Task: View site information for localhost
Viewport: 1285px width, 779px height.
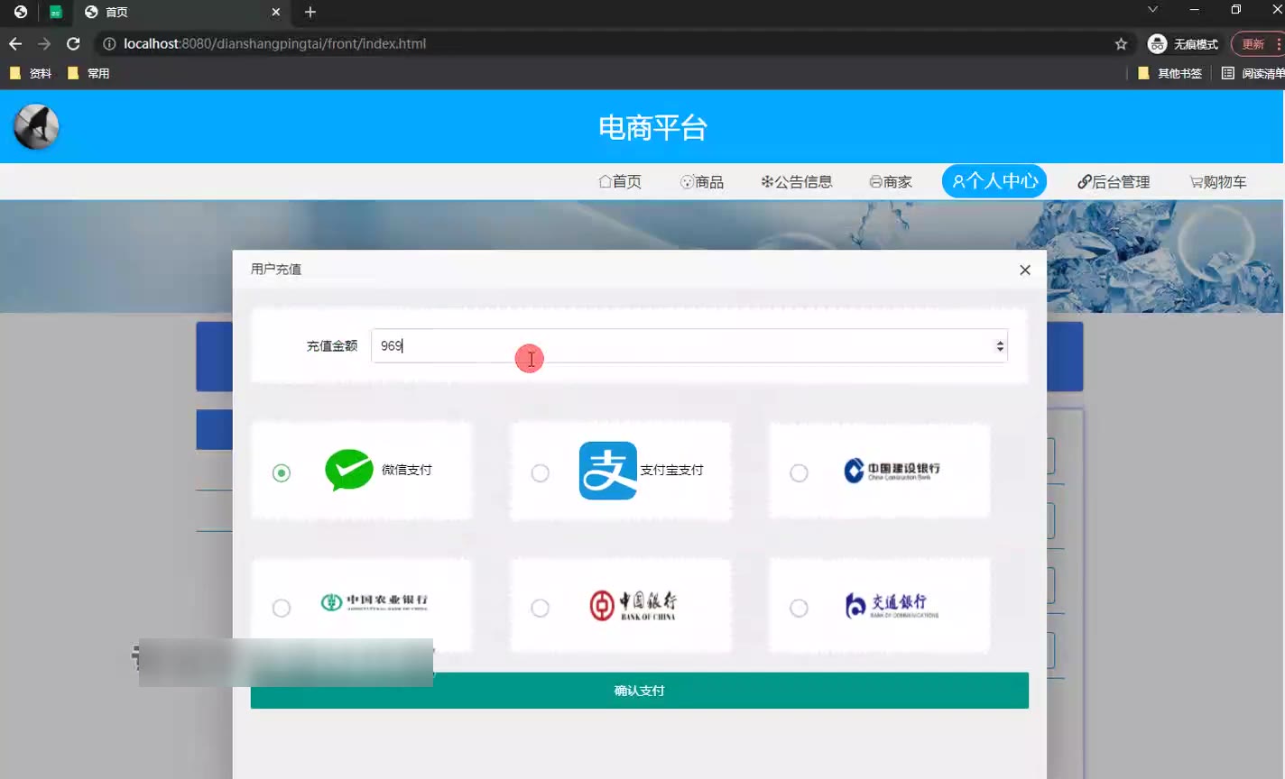Action: click(109, 43)
